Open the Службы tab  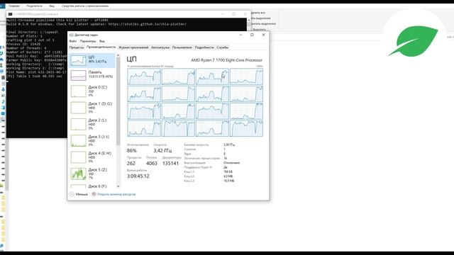tap(222, 47)
